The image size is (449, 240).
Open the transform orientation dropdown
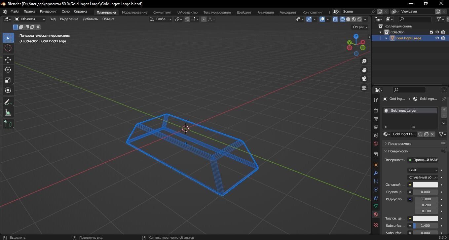click(x=161, y=19)
